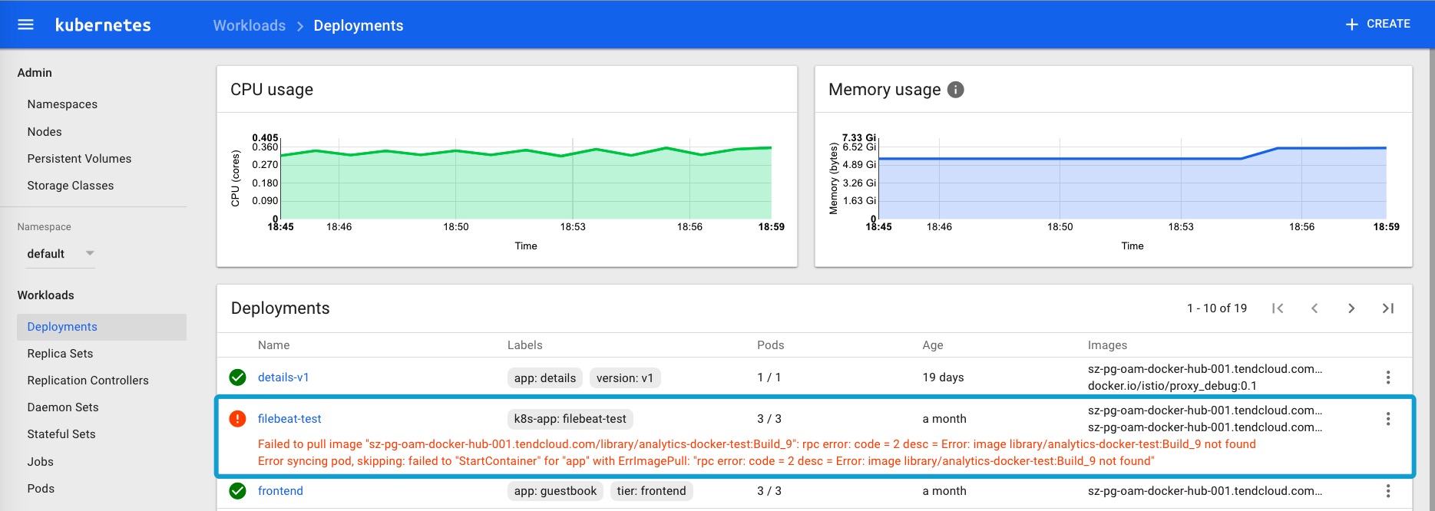Go to next page of deployments
The height and width of the screenshot is (511, 1435).
[x=1351, y=308]
